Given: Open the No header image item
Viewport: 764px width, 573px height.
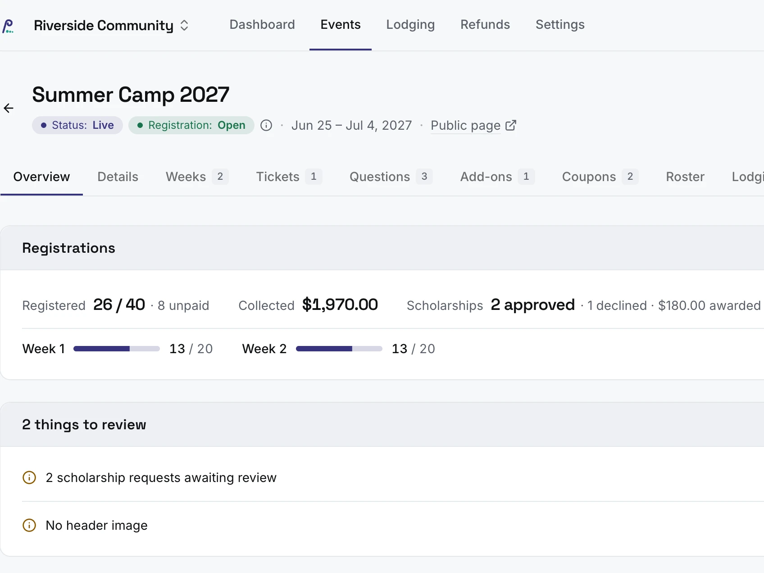Looking at the screenshot, I should (x=96, y=525).
